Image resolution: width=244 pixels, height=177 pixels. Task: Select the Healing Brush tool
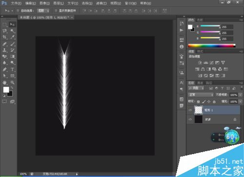[x=4, y=44]
